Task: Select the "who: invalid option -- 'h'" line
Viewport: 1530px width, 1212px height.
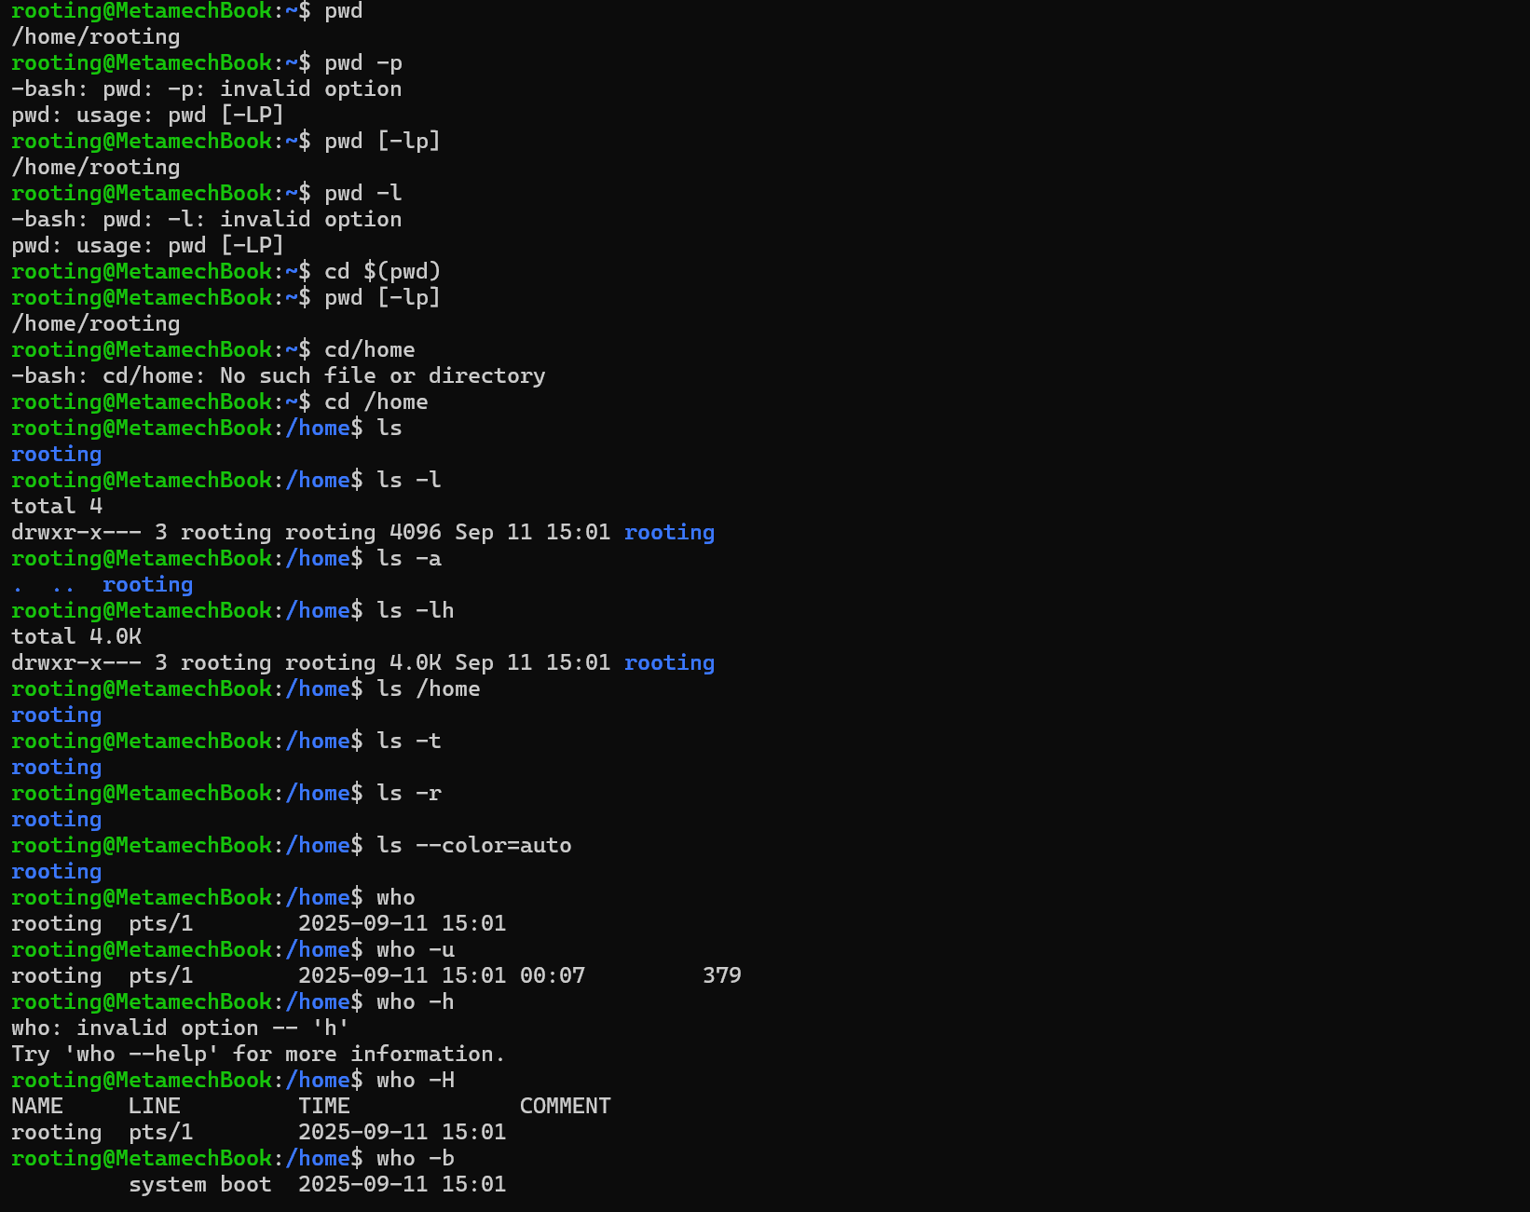Action: coord(181,1028)
